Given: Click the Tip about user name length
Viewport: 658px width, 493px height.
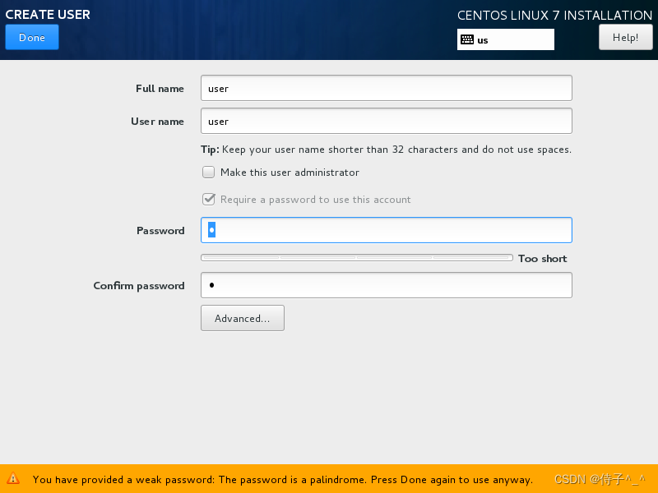Looking at the screenshot, I should (x=386, y=150).
